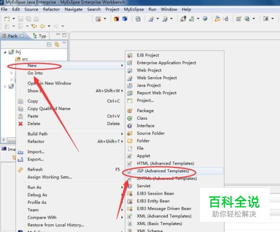Choose New in the context menu
This screenshot has height=232, width=280.
tap(70, 65)
